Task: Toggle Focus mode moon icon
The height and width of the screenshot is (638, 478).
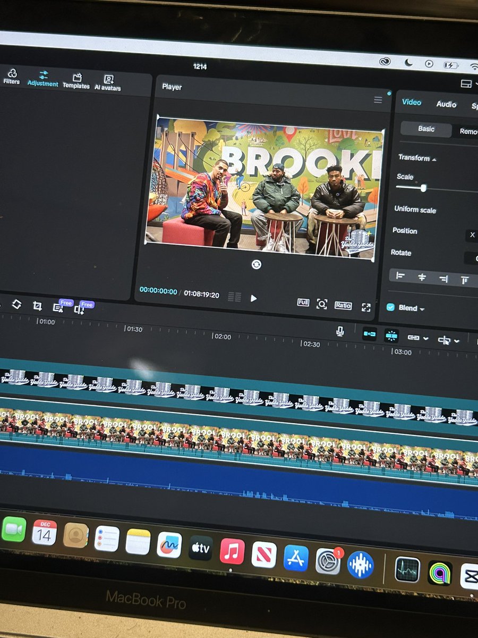Action: coord(408,63)
